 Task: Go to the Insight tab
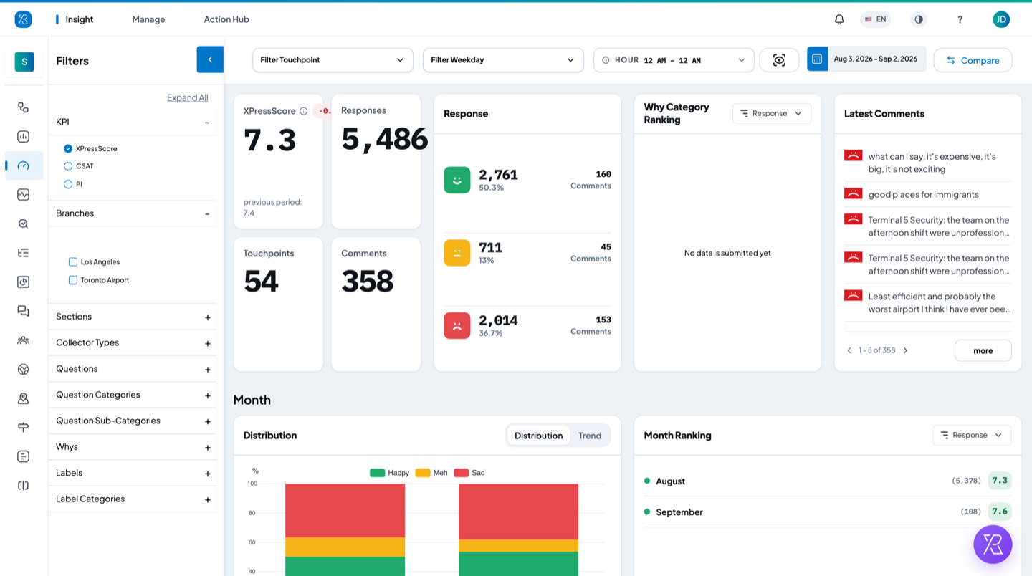(79, 19)
